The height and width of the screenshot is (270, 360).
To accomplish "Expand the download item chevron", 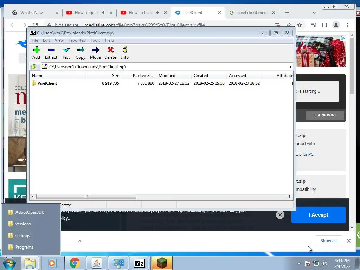I will 80,241.
